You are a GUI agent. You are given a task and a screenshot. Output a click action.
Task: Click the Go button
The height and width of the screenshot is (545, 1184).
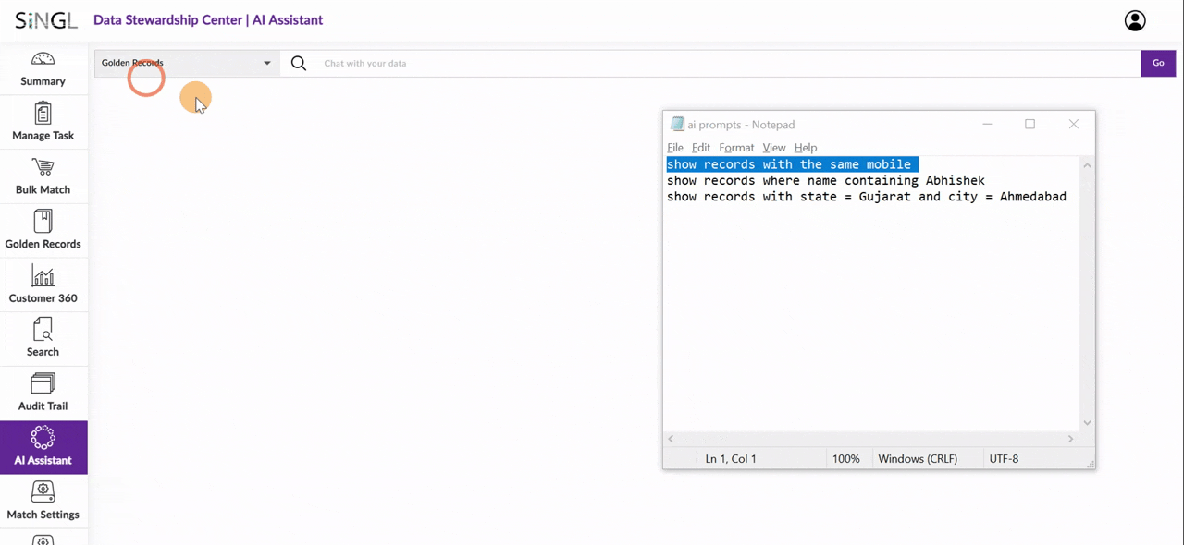[x=1158, y=63]
